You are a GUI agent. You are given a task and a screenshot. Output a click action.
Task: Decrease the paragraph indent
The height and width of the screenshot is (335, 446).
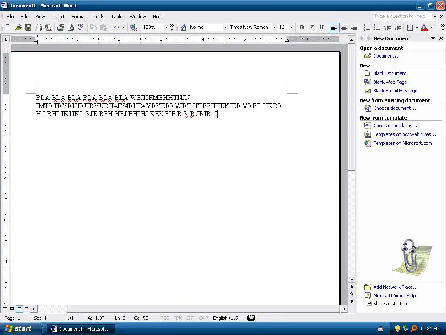pos(387,27)
